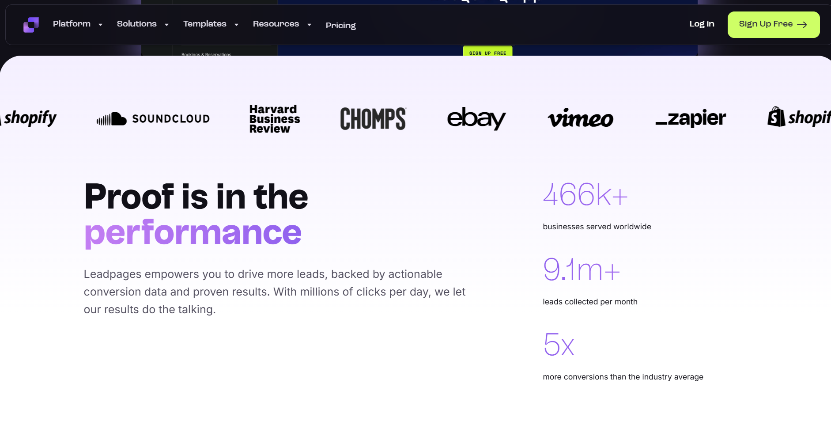This screenshot has height=425, width=831.
Task: Expand the Templates dropdown arrow
Action: (236, 25)
